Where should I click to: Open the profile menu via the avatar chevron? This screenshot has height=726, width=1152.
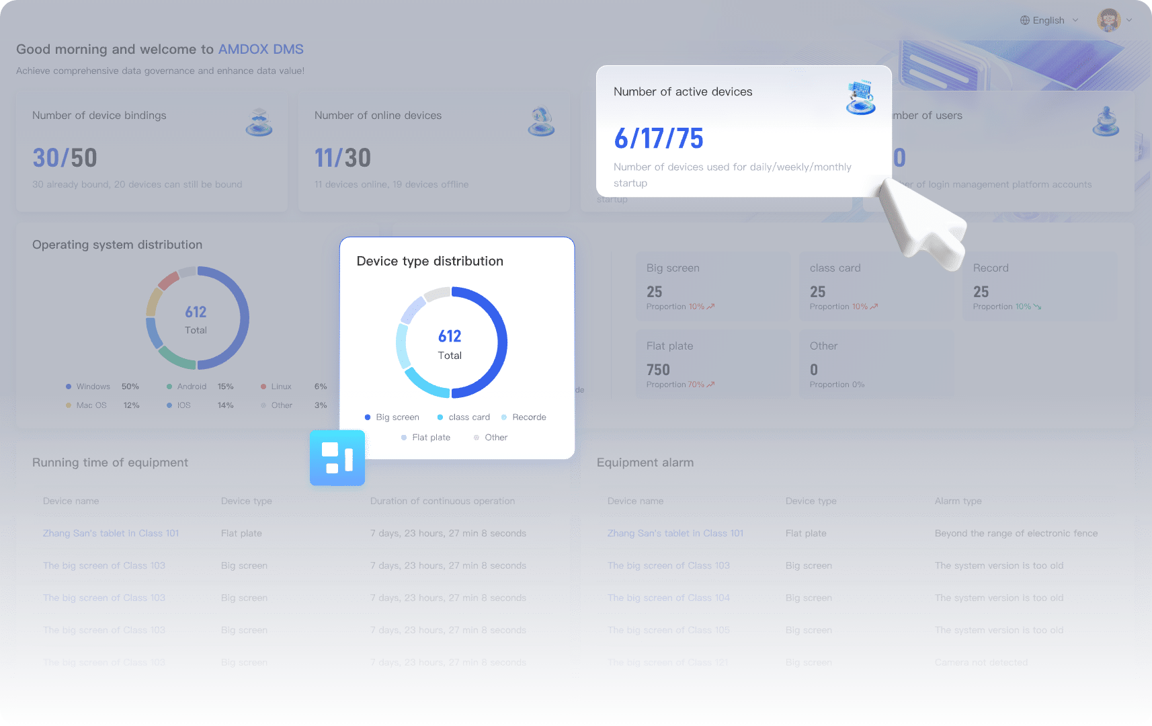point(1128,20)
